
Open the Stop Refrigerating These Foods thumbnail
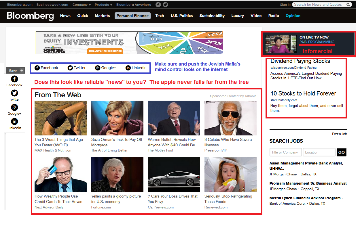[x=230, y=175]
